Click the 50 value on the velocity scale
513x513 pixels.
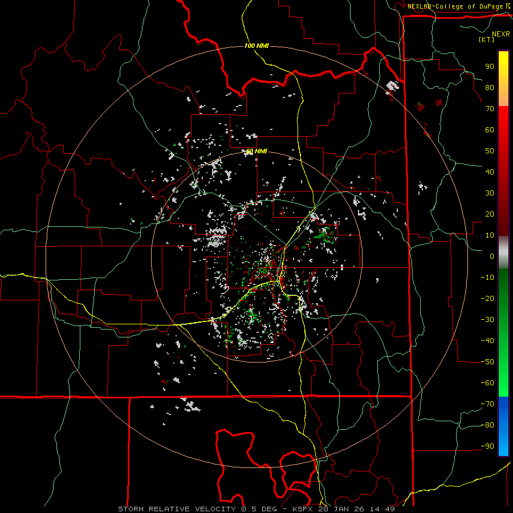490,151
